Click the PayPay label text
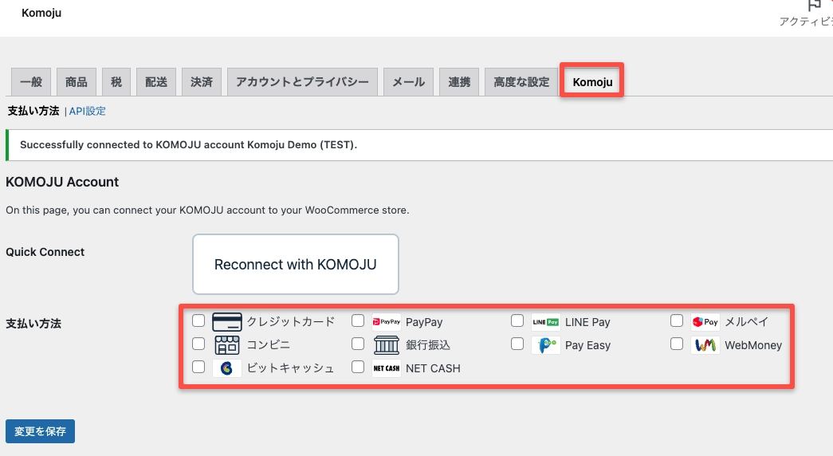Screen dimensions: 833x456 coord(424,322)
